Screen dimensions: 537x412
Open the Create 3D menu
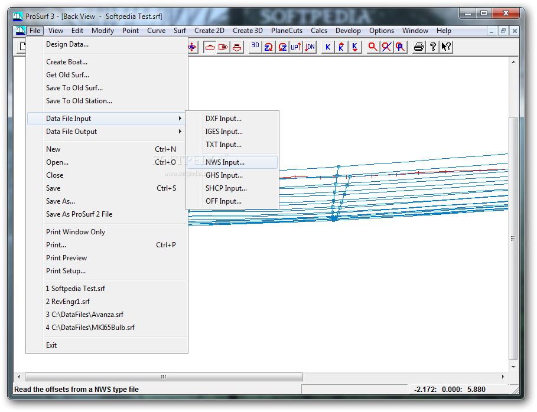pos(248,31)
